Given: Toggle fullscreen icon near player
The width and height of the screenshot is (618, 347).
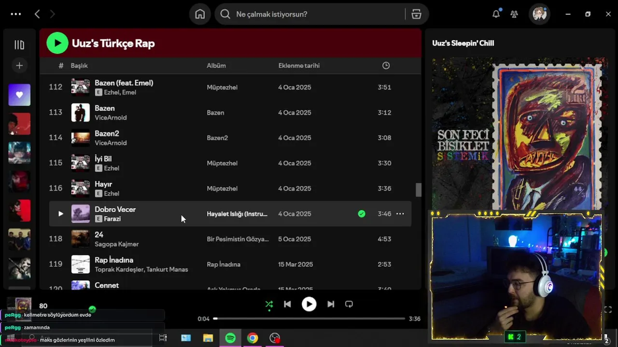Looking at the screenshot, I should coord(608,309).
